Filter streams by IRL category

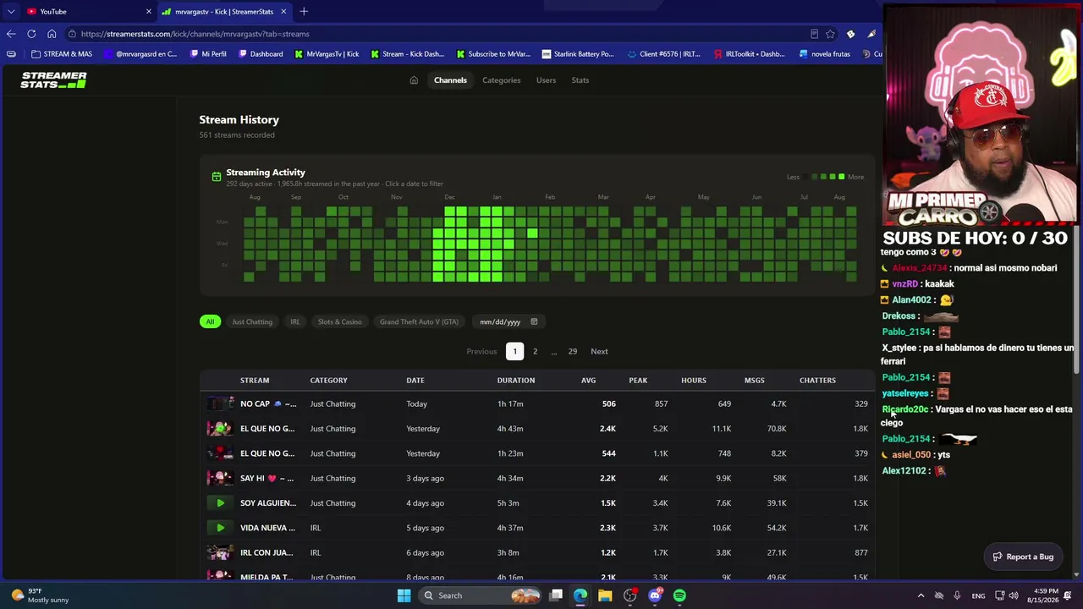click(295, 321)
